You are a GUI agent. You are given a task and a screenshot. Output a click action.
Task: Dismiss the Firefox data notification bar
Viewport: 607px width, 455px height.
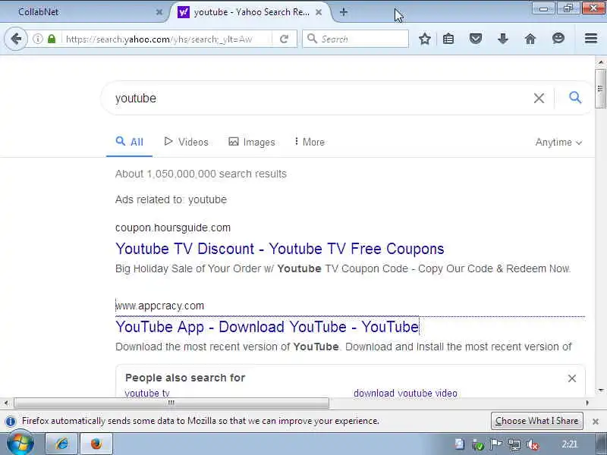[596, 421]
